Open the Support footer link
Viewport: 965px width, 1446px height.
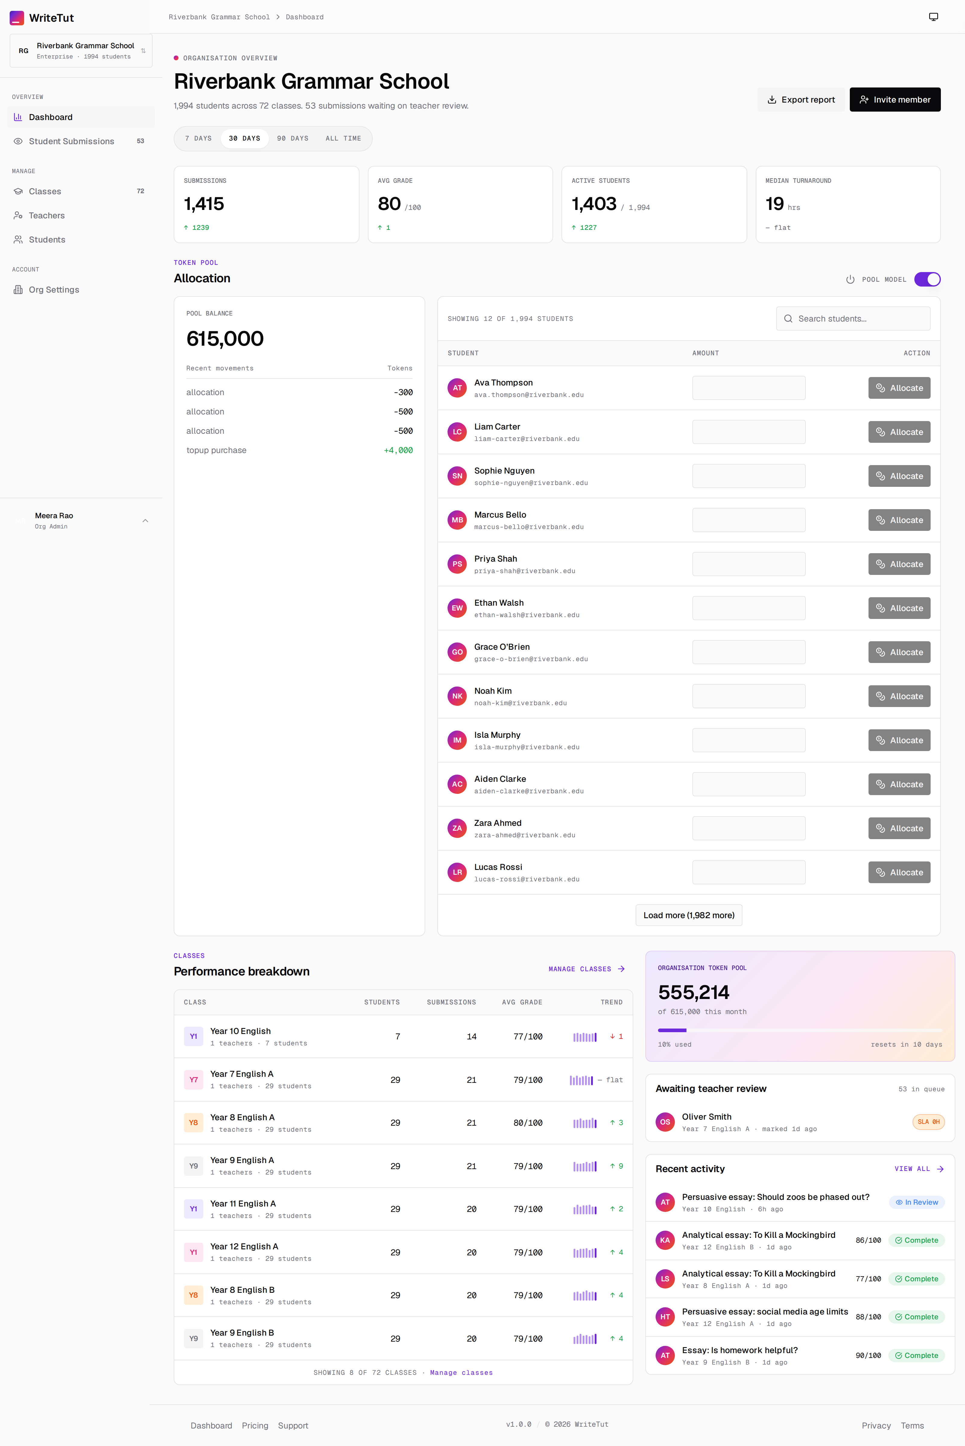293,1426
